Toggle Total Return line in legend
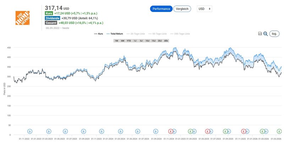This screenshot has width=284, height=142. (x=115, y=34)
